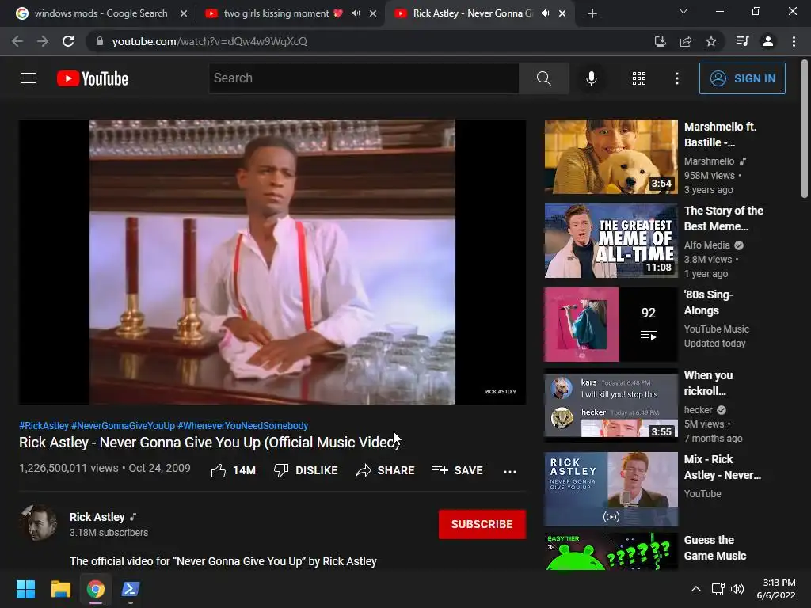Like the video with thumbs up
The height and width of the screenshot is (608, 811).
pos(234,470)
